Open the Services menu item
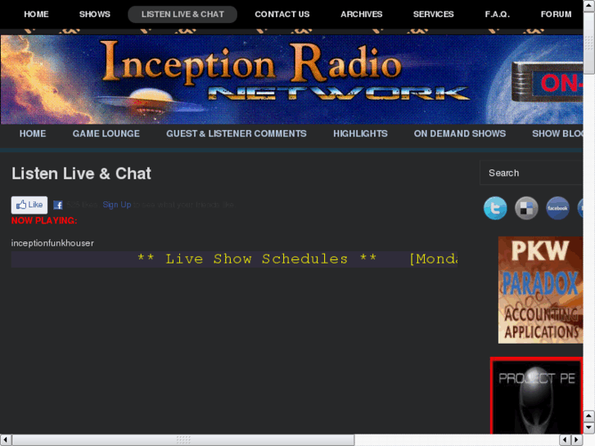 click(x=433, y=15)
